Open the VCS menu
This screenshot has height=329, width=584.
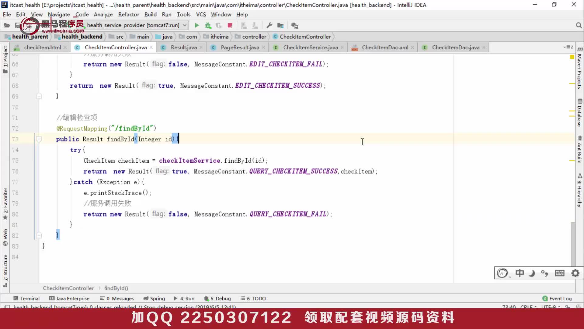(201, 14)
